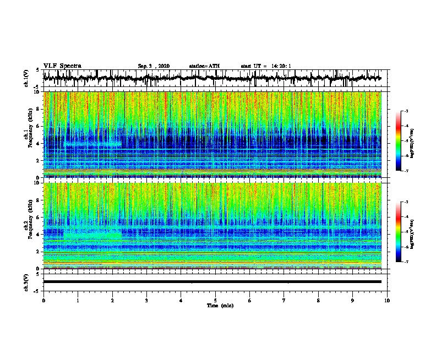This screenshot has height=337, width=436.
Task: Click the "3" tick on the time axis
Action: tap(146, 301)
